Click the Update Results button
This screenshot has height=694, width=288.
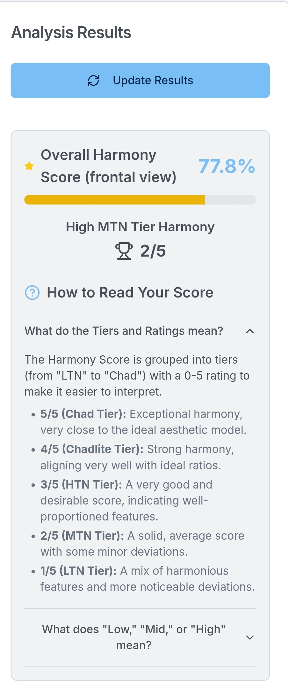pos(140,81)
